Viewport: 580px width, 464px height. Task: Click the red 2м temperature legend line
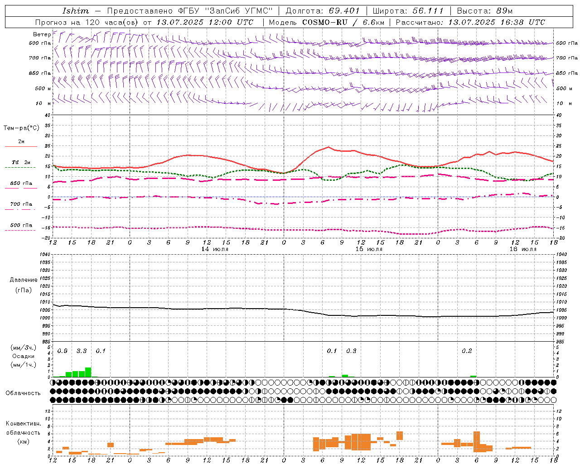click(21, 146)
